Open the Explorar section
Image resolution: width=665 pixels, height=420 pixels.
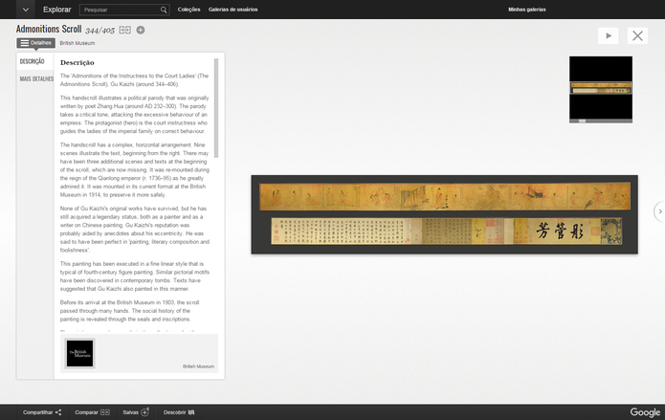(x=56, y=10)
